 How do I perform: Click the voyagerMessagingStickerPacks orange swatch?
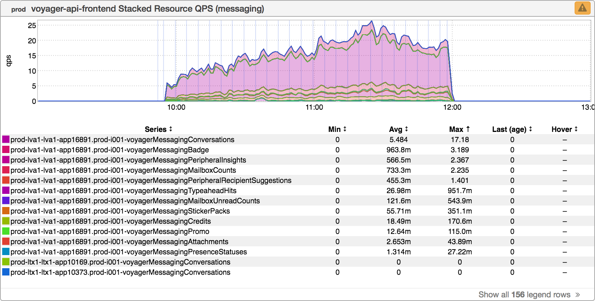click(x=6, y=211)
